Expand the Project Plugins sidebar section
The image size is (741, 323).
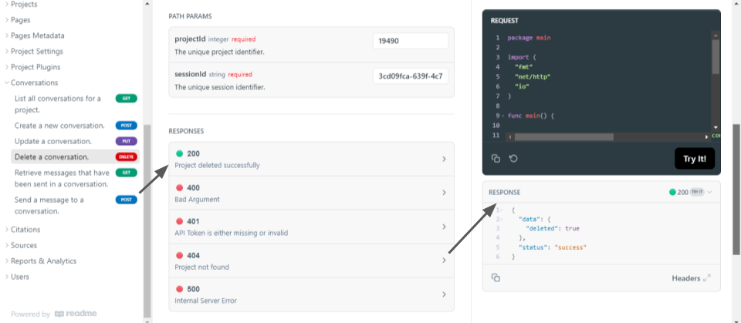(32, 67)
